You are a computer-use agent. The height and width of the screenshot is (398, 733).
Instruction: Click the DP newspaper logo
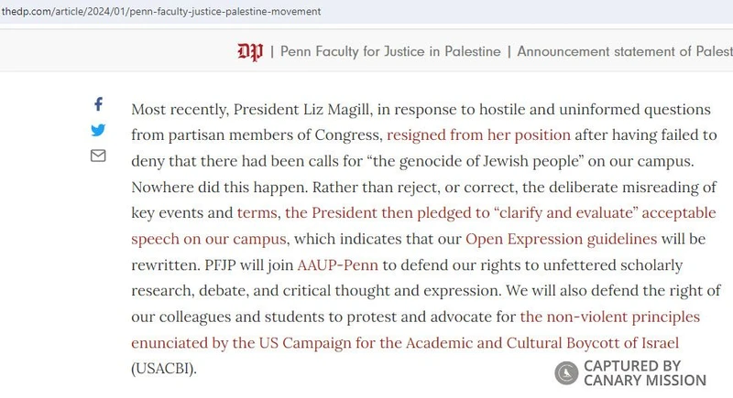(250, 51)
